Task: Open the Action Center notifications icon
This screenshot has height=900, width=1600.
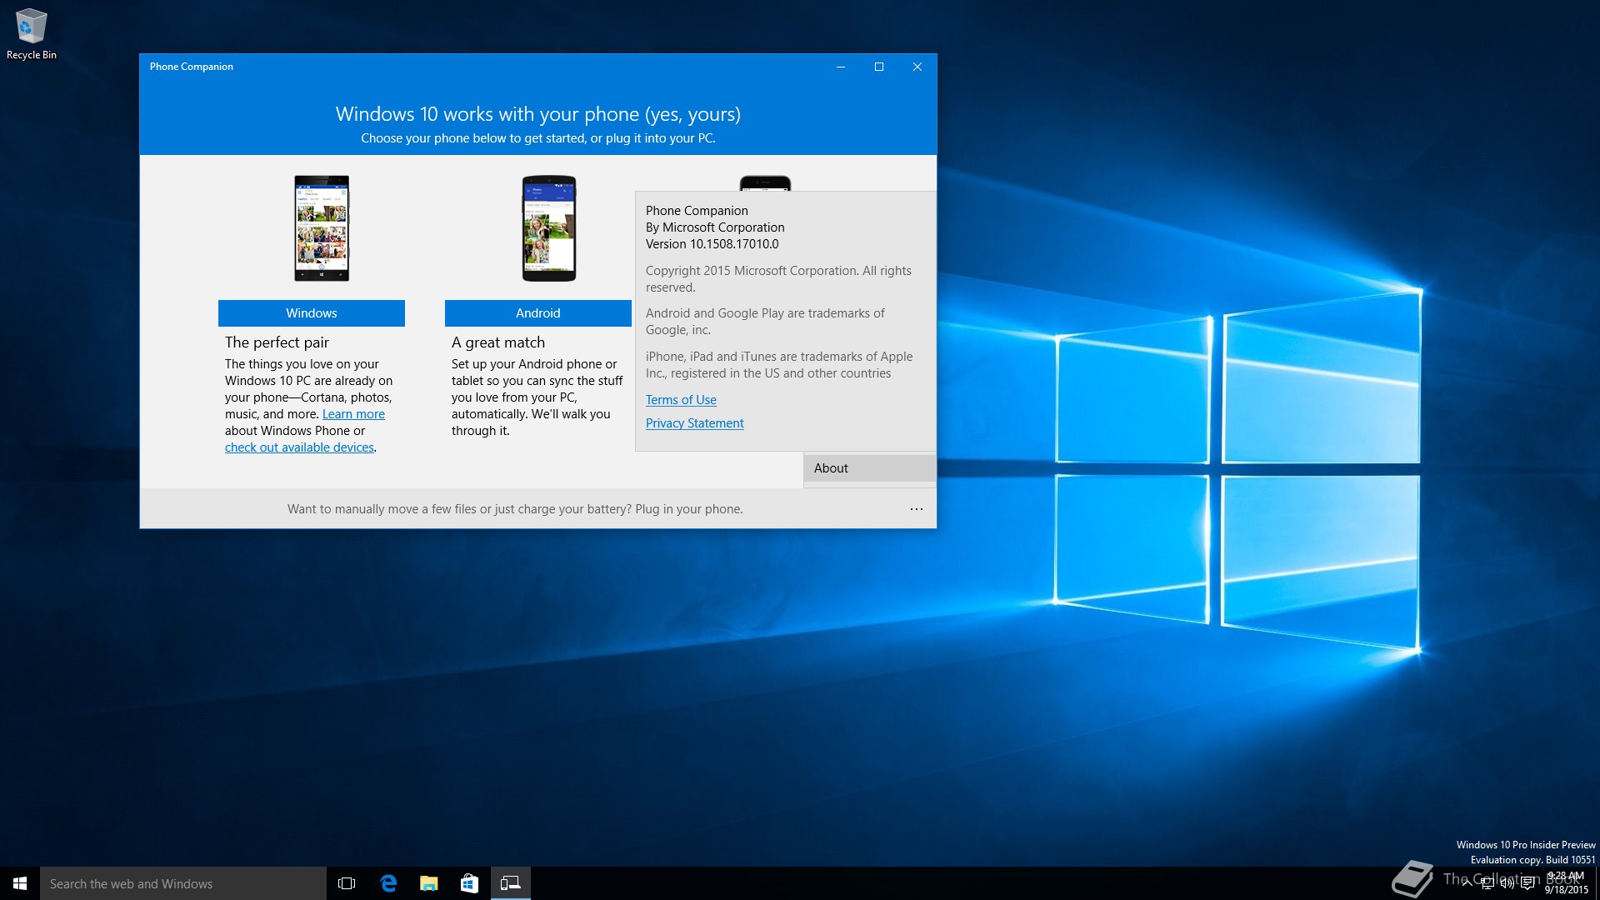Action: (1527, 883)
